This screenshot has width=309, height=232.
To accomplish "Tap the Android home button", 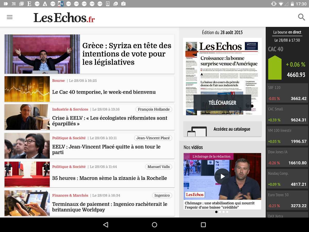I will click(154, 225).
